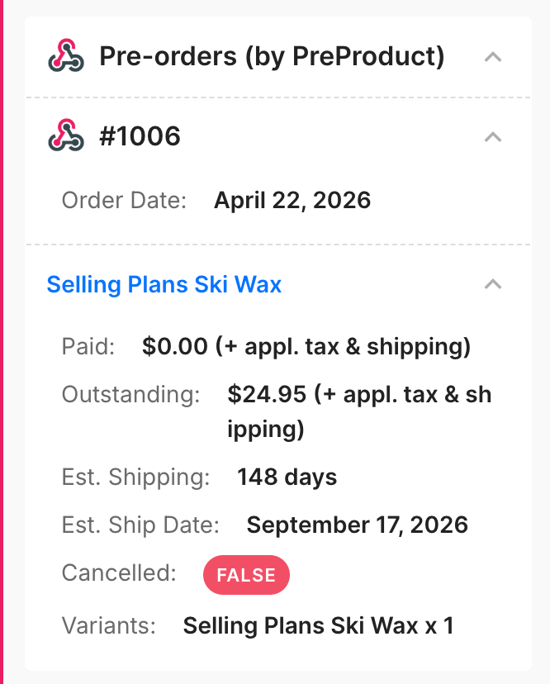Click the September 17, 2026 ship date
The height and width of the screenshot is (684, 550).
point(357,525)
